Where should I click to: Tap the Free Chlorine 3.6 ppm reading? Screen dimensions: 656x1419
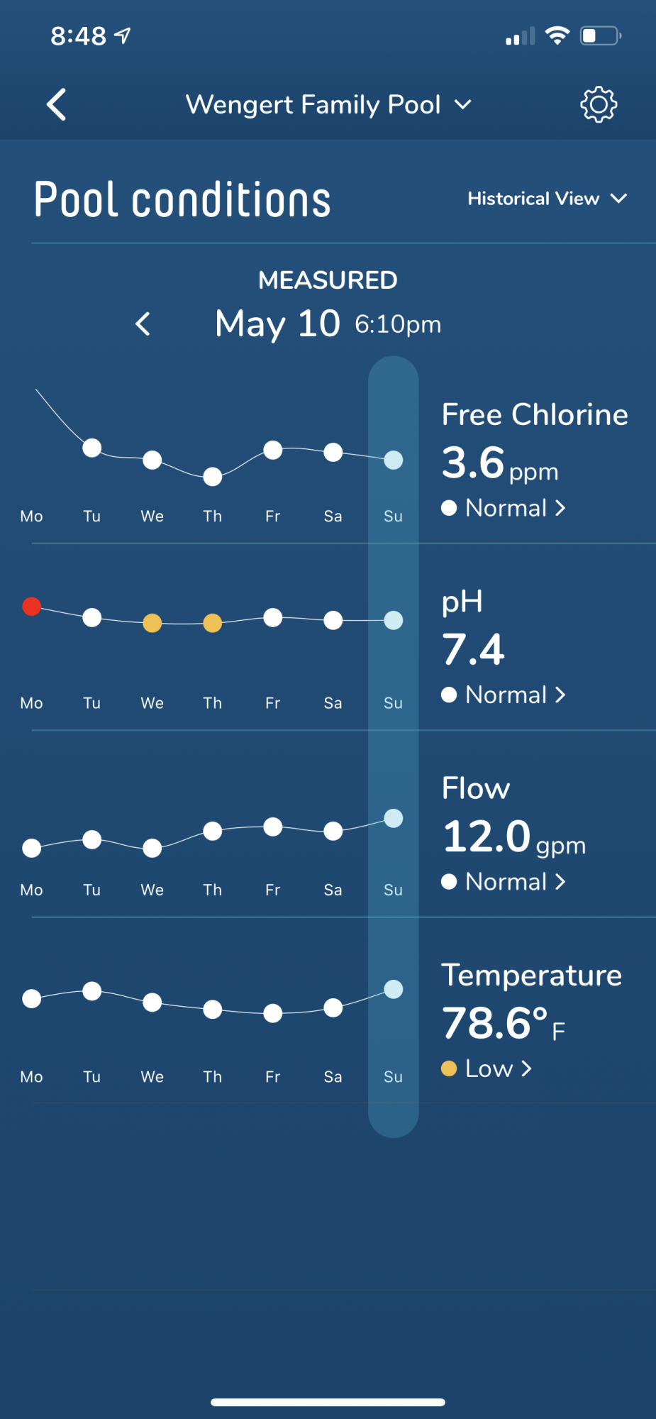click(500, 463)
